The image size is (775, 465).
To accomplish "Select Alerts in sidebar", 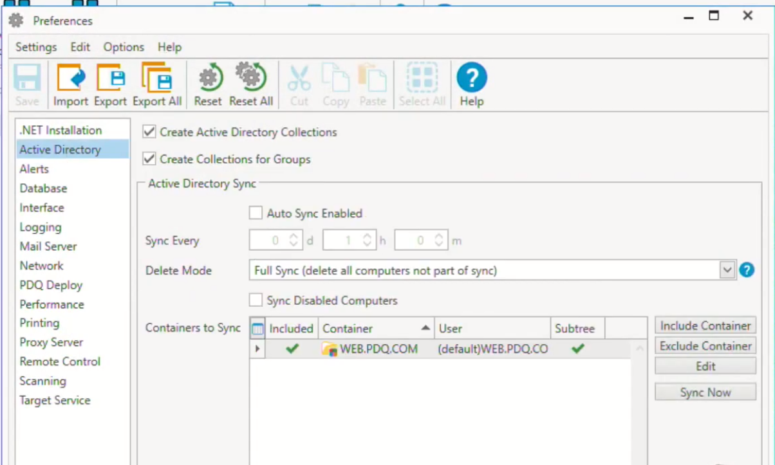I will [x=72, y=169].
